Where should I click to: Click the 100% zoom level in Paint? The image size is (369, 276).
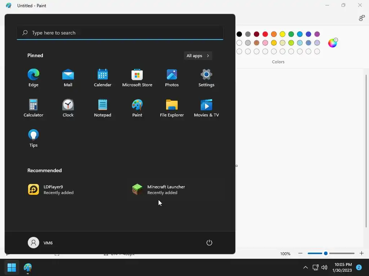tap(285, 254)
